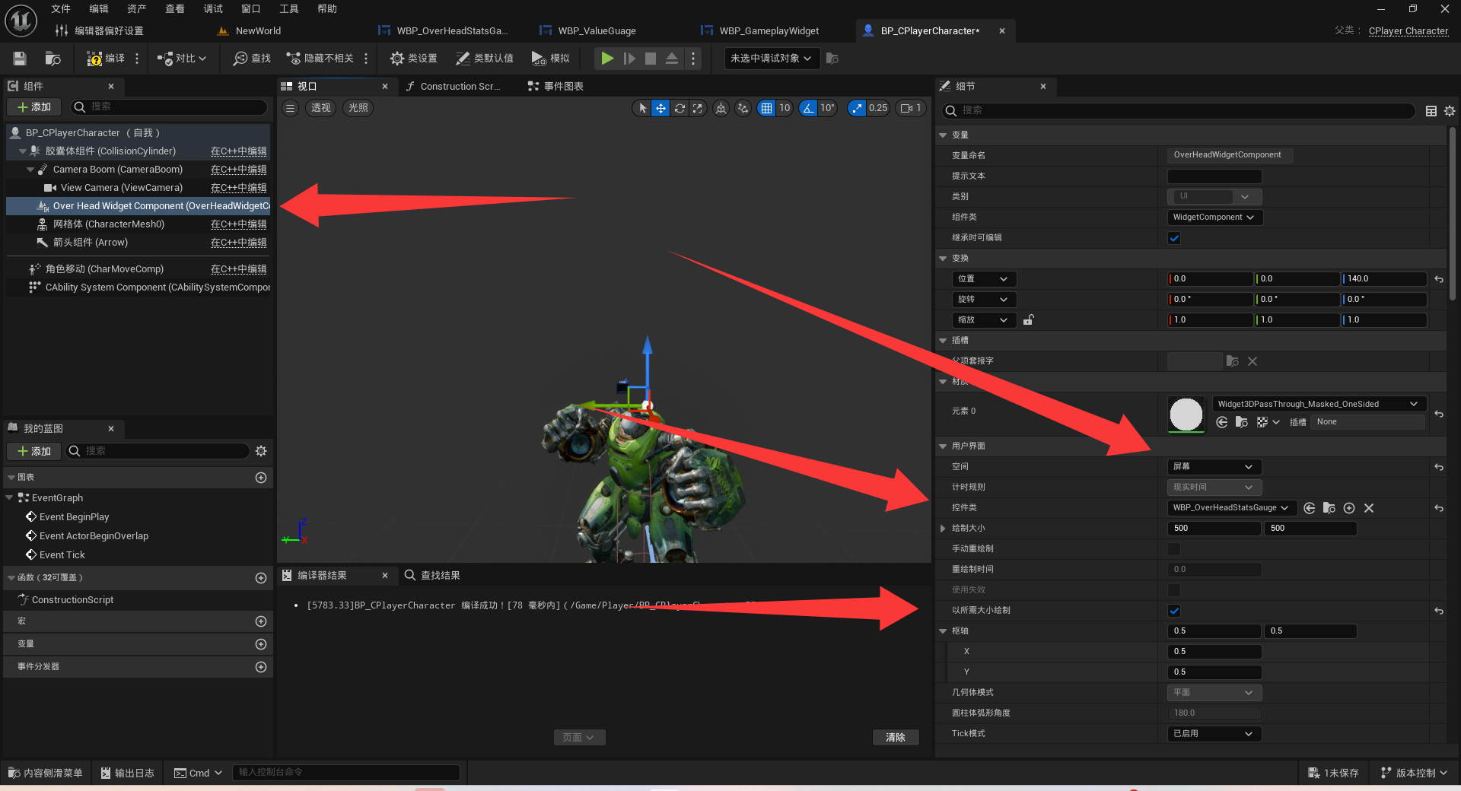1461x791 pixels.
Task: Select the viewport select mode cursor tool
Action: coord(642,108)
